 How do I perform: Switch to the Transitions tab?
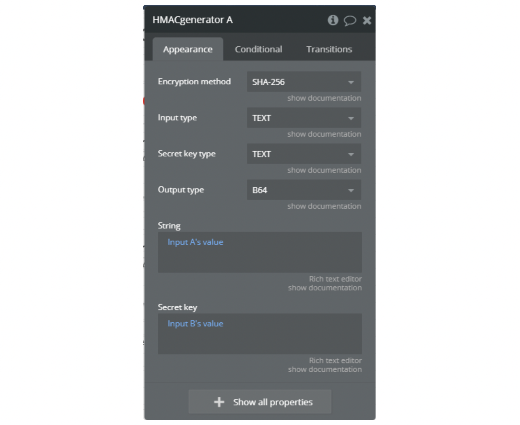coord(329,49)
